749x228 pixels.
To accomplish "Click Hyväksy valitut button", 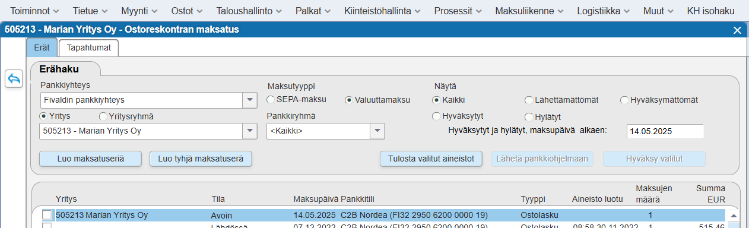I will pyautogui.click(x=654, y=159).
